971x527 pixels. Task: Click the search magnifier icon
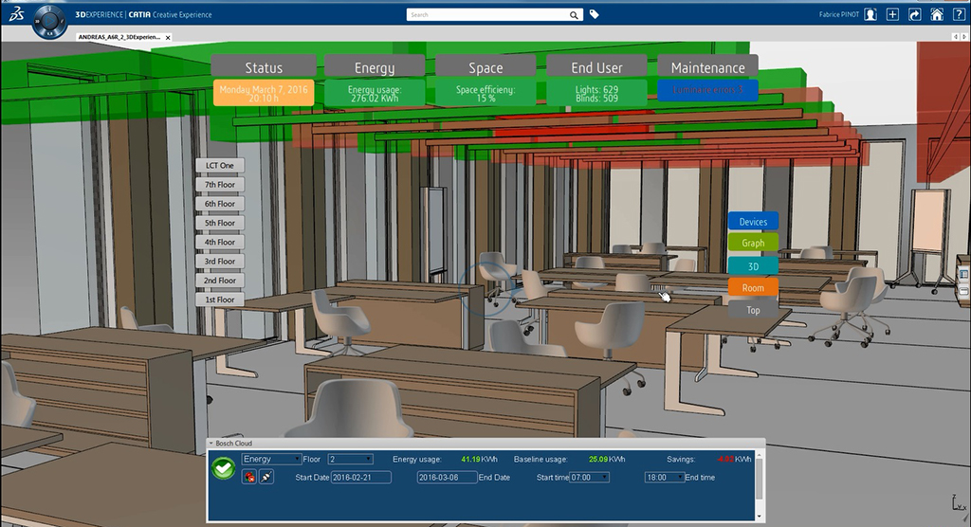coord(574,15)
